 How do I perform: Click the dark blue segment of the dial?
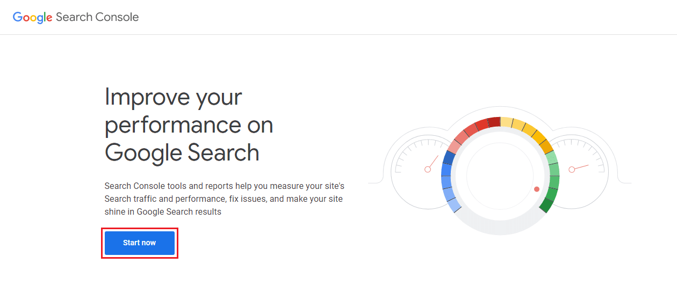(x=450, y=157)
